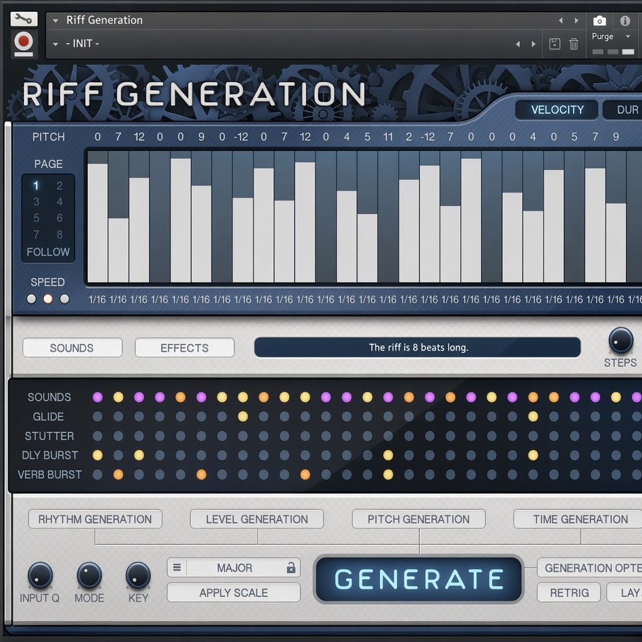The width and height of the screenshot is (642, 642).
Task: Toggle the lit GLIDE step eight
Action: (243, 416)
